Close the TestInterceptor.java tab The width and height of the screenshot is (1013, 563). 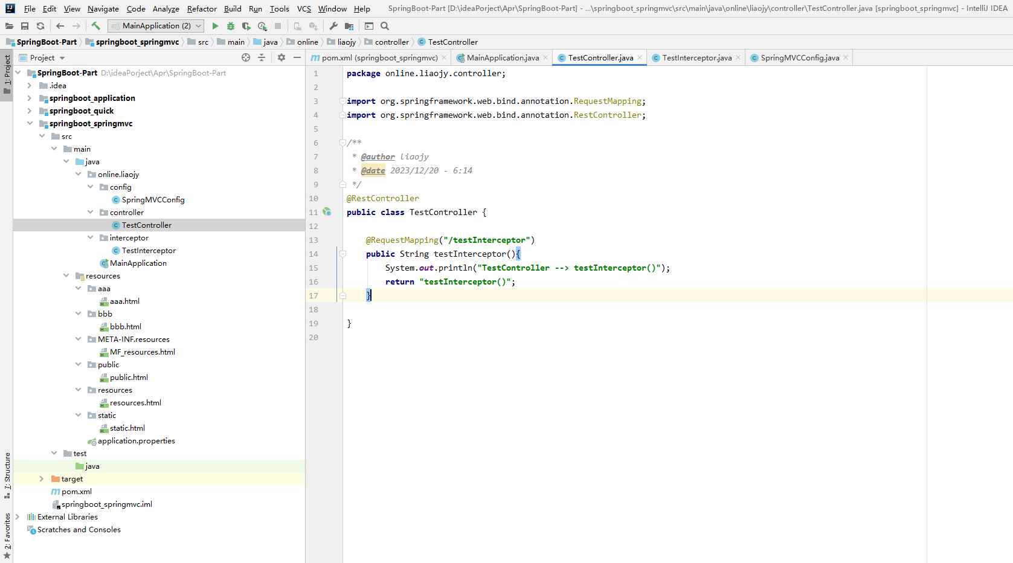tap(738, 57)
